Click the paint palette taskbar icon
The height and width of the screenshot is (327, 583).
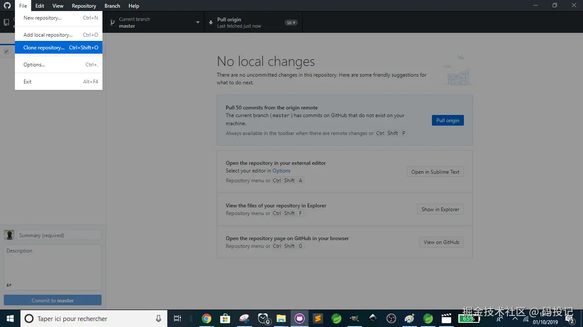point(409,318)
